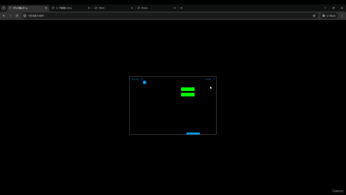This screenshot has width=346, height=195.
Task: Restore down the browser window
Action: coord(334,8)
